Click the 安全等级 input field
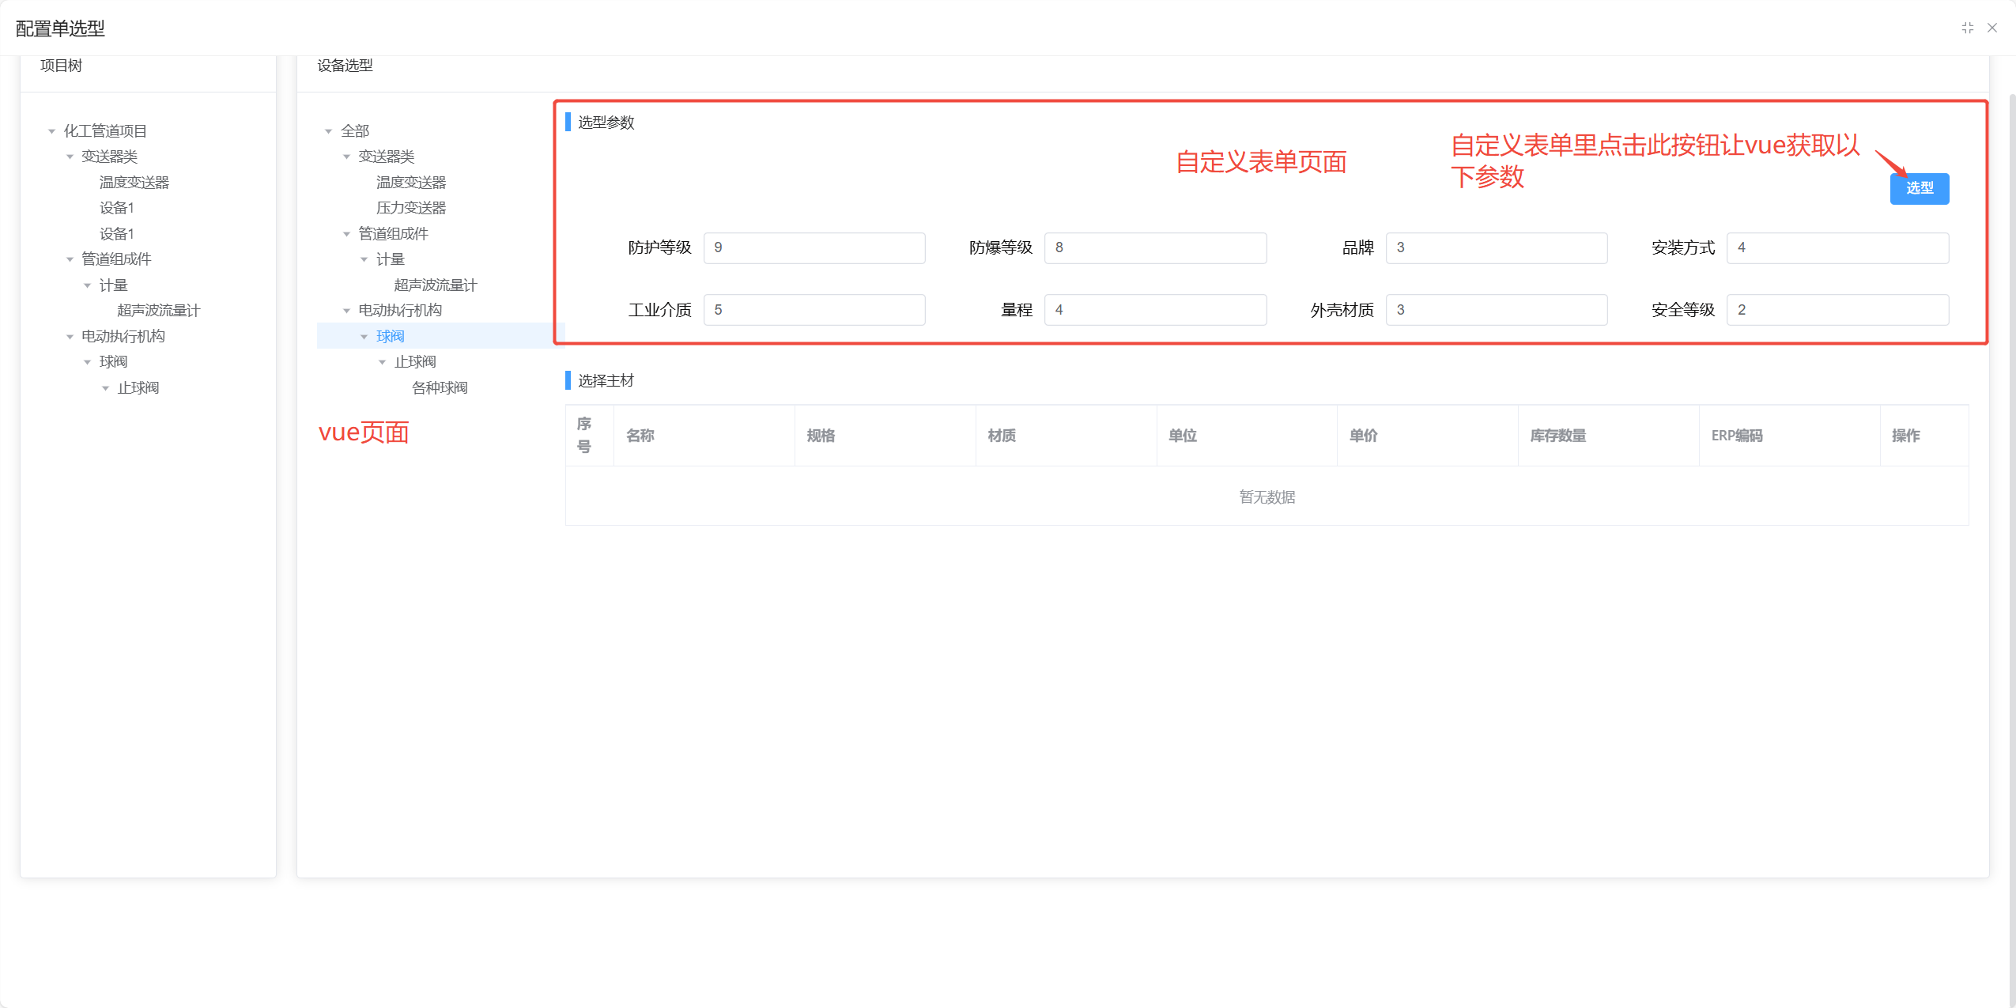 tap(1837, 310)
